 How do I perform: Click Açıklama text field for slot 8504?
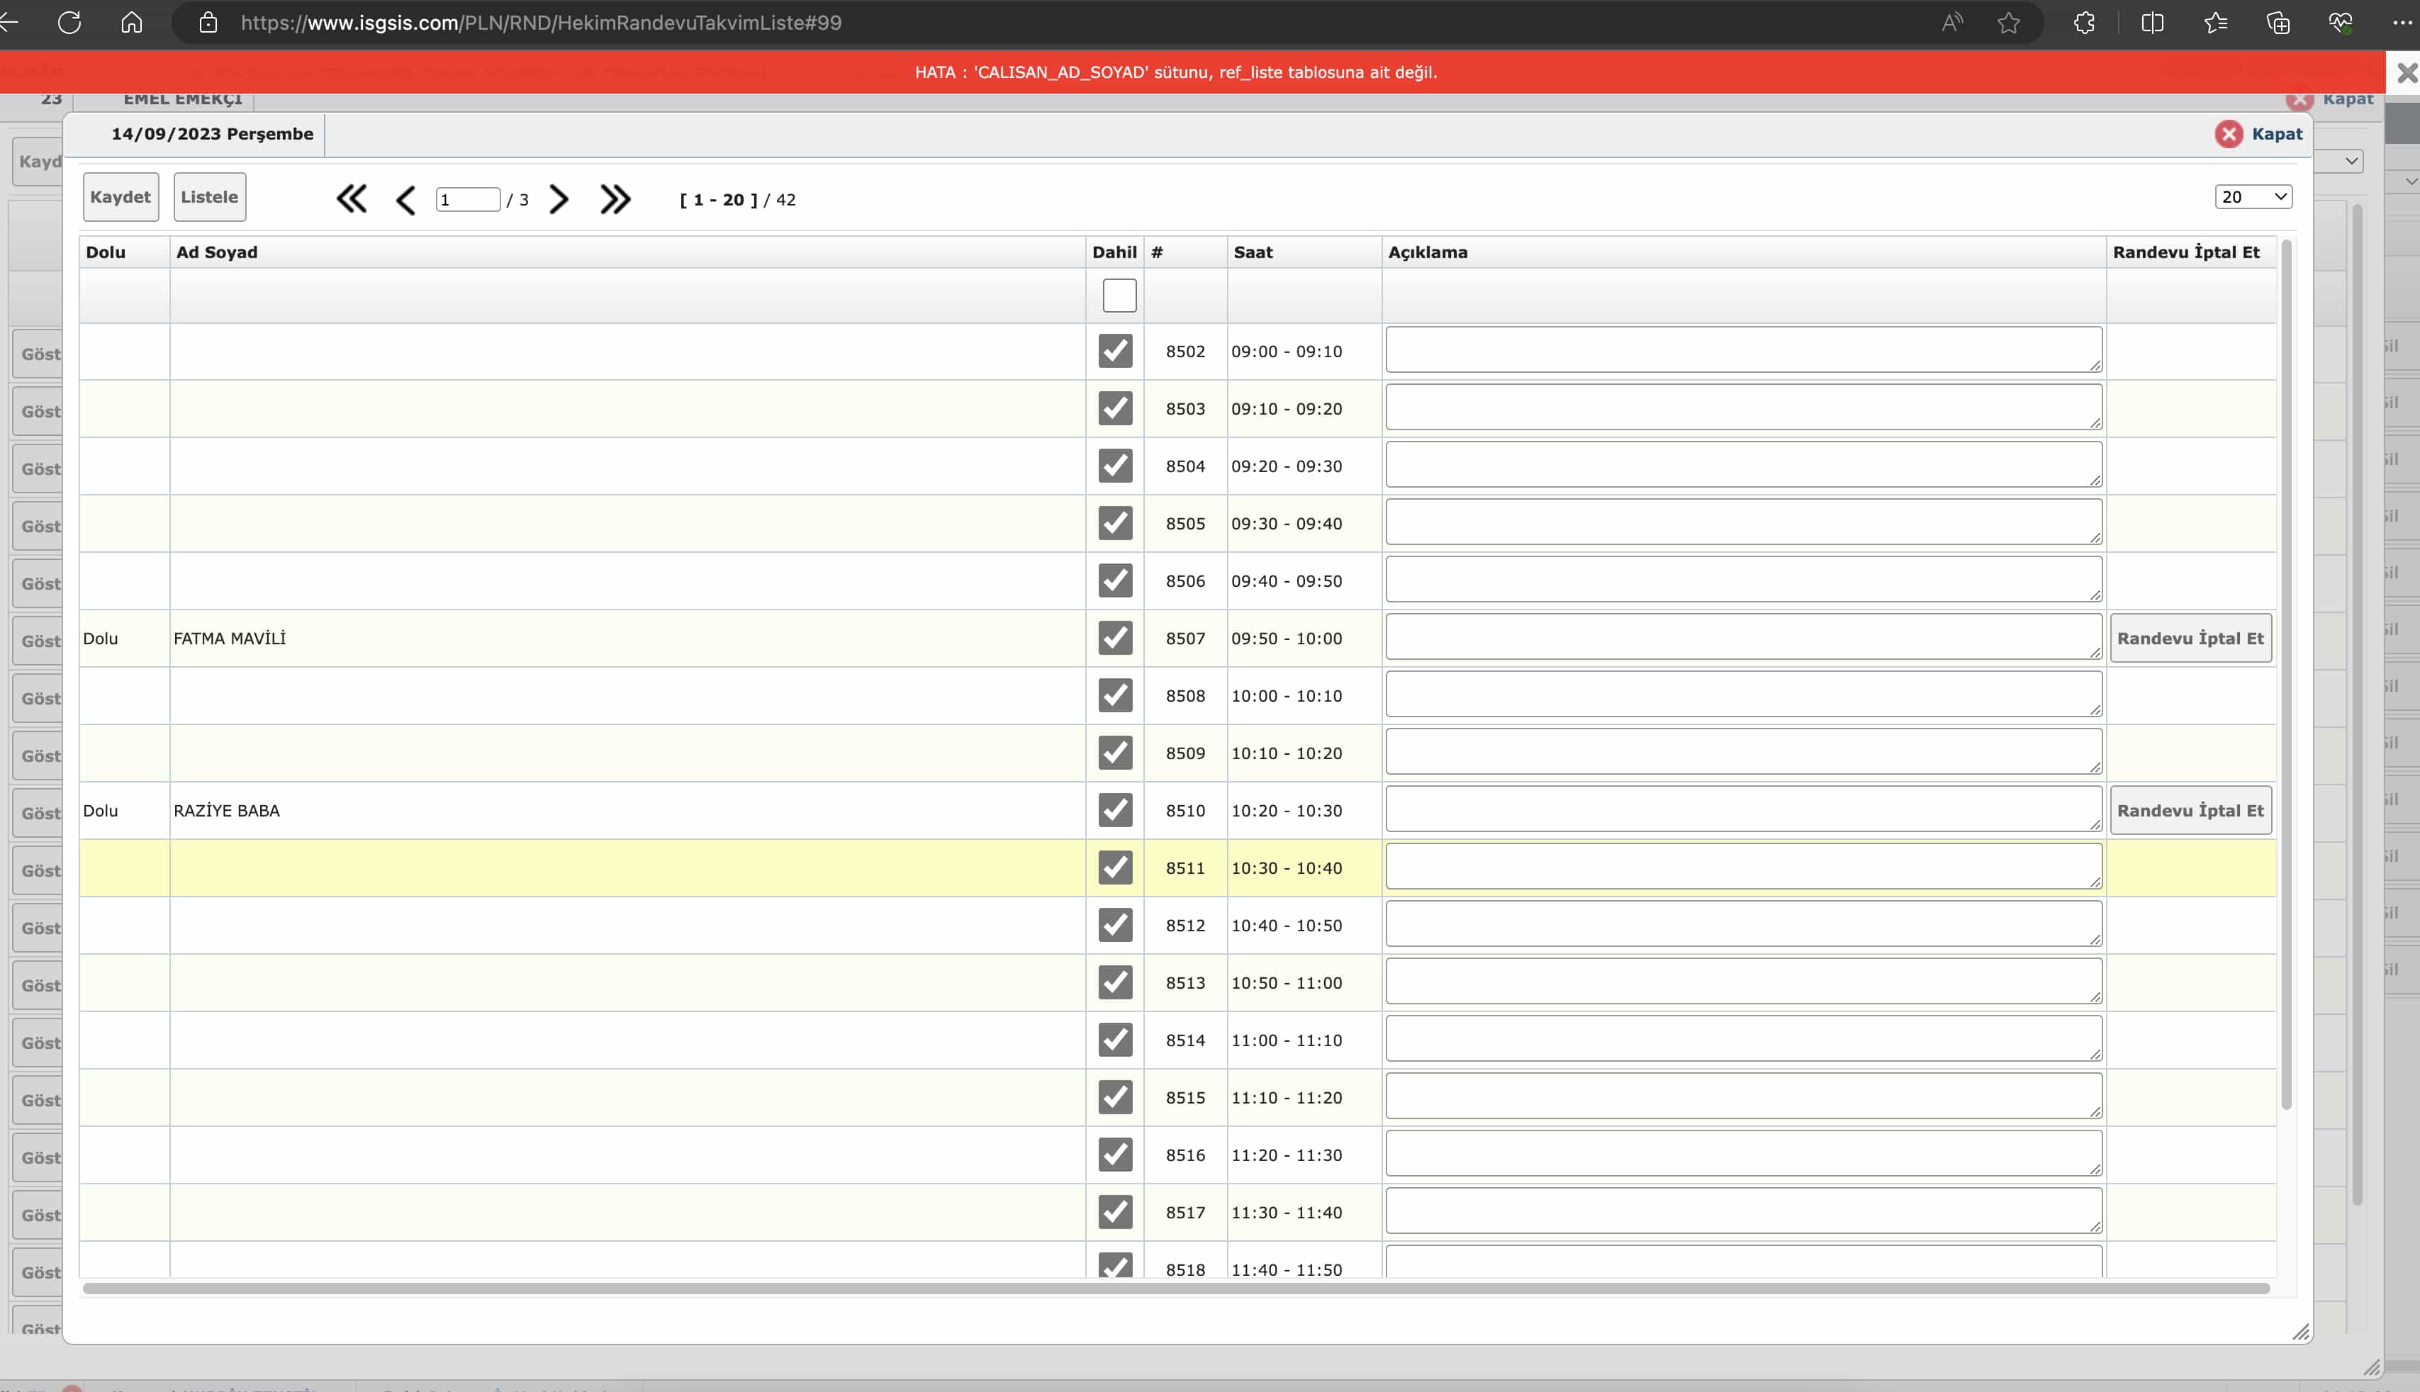point(1742,465)
